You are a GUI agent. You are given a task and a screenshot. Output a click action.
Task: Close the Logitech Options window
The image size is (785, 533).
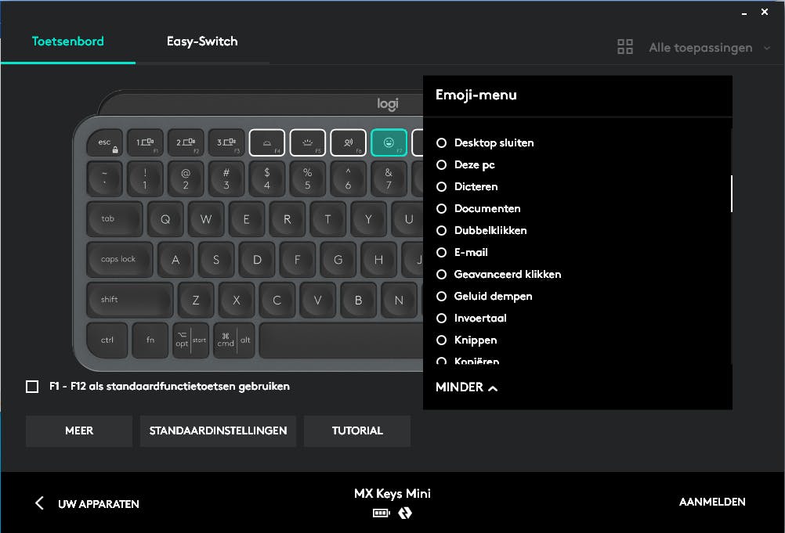(x=765, y=12)
